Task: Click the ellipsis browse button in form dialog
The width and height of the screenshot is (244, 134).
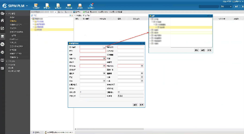Action: 104,47
